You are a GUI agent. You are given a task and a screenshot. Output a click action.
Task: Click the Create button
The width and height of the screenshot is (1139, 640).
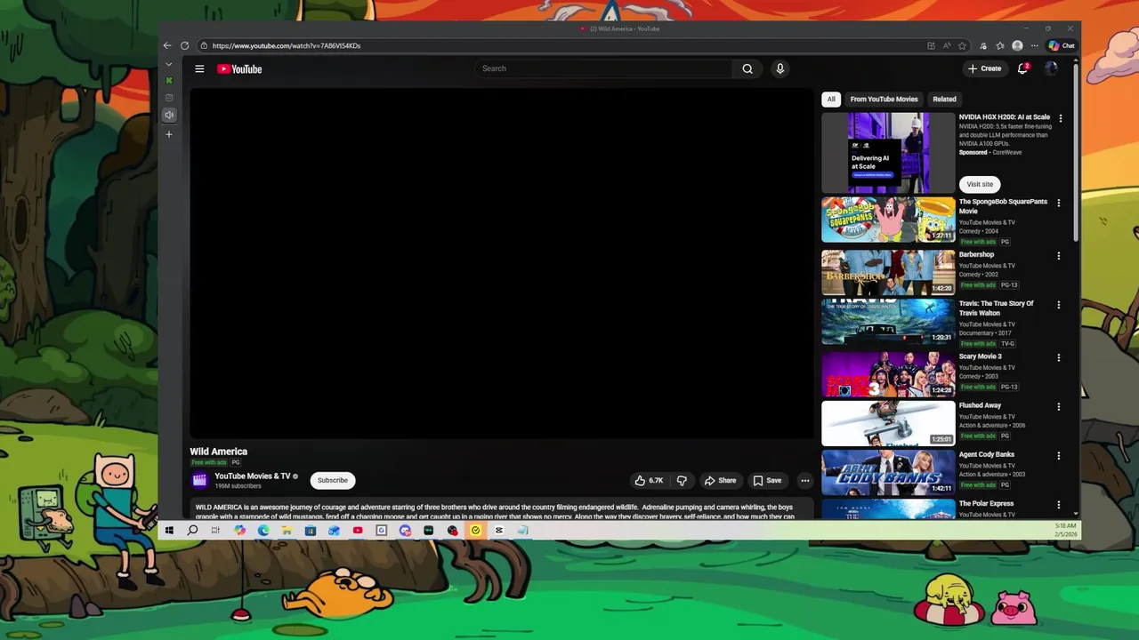985,68
